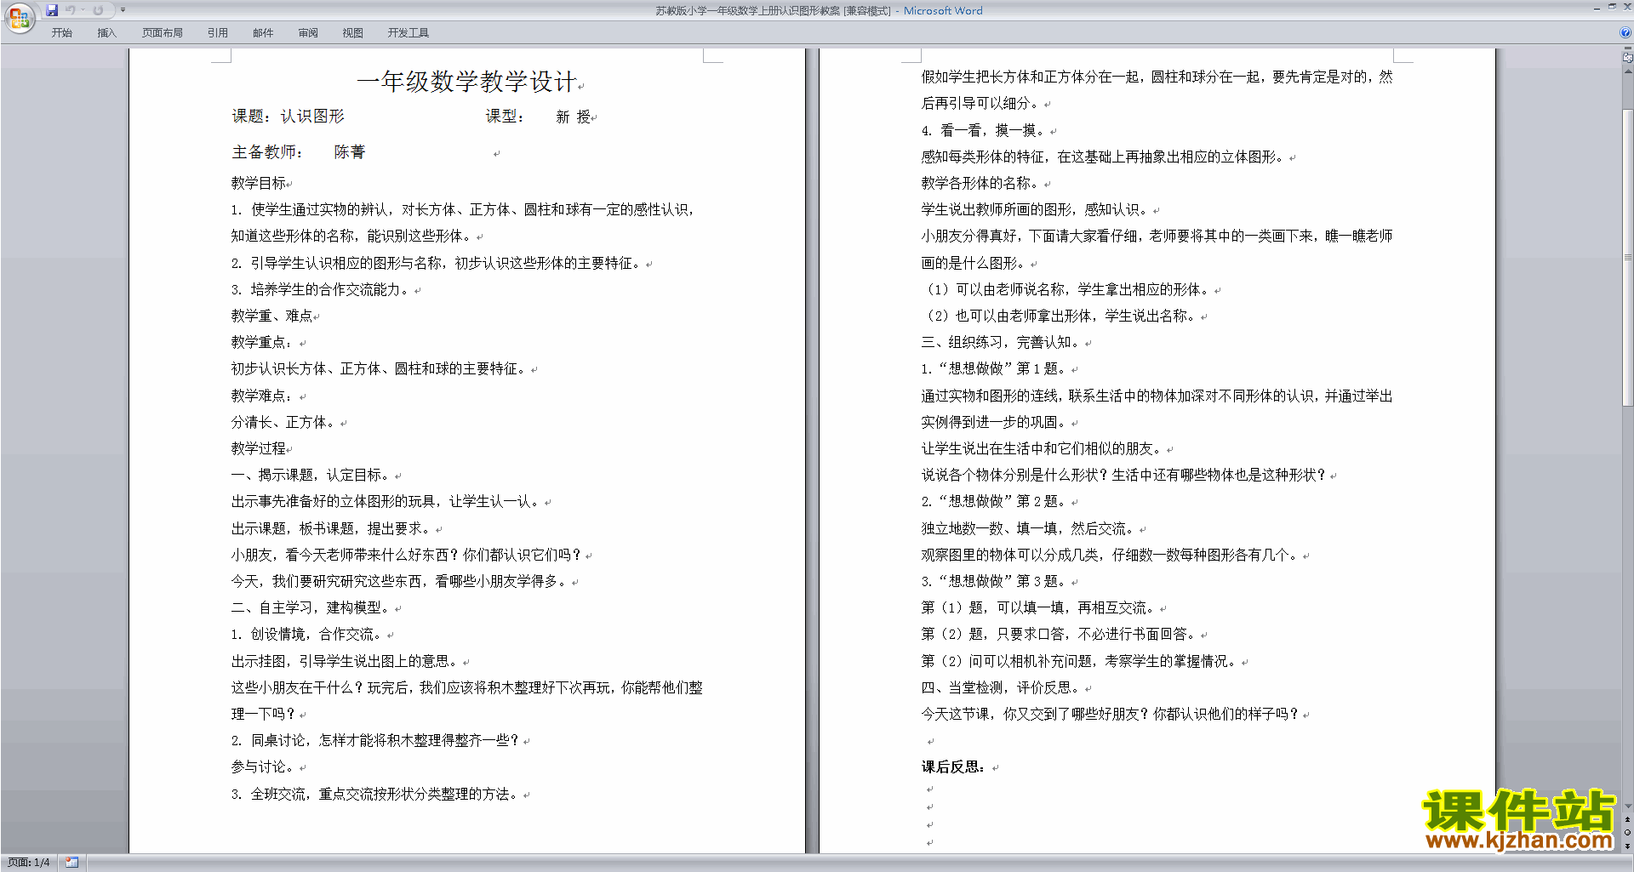
Task: Open the 插入 ribbon tab
Action: click(106, 33)
